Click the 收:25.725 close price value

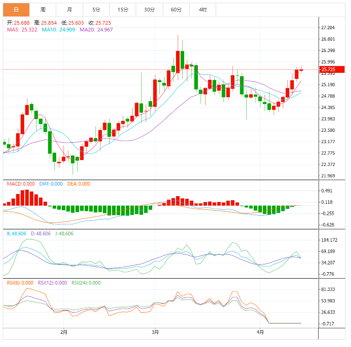coord(100,23)
